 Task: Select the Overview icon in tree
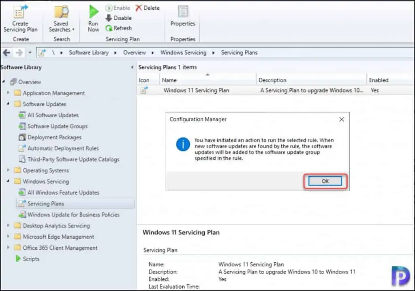click(13, 82)
